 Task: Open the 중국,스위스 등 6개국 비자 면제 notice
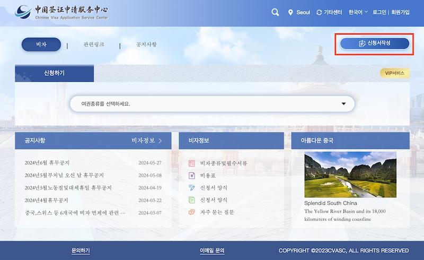[x=75, y=213]
